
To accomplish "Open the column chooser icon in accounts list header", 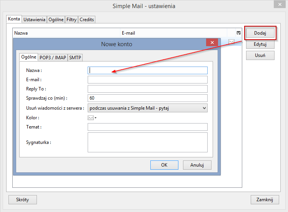I will coord(239,33).
